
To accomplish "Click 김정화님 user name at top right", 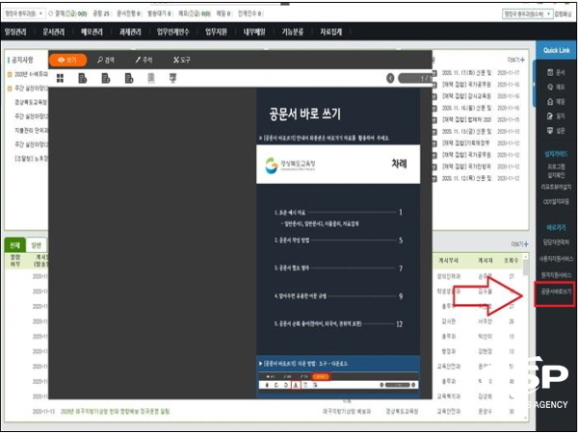I will [564, 14].
